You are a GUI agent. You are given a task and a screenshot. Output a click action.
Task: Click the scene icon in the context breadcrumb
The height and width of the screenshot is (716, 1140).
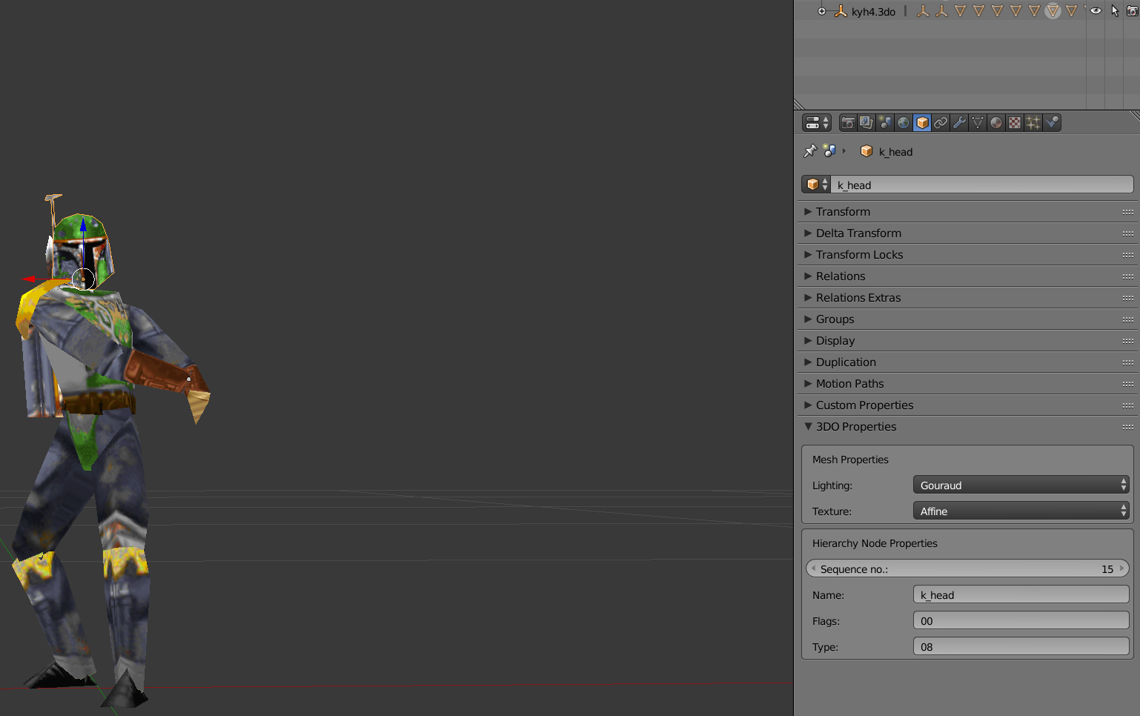click(829, 151)
